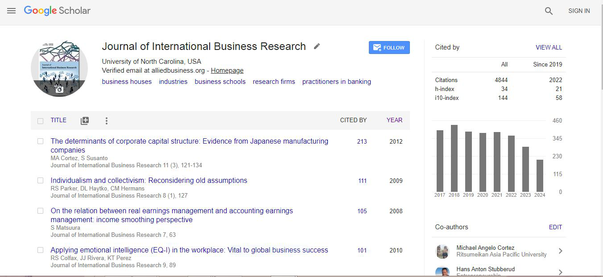This screenshot has width=603, height=277.
Task: Select the industries tag
Action: tap(173, 82)
